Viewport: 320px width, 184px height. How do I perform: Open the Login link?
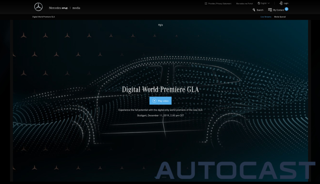click(x=286, y=3)
